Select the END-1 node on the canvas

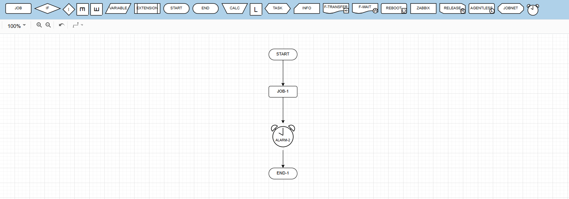coord(283,173)
